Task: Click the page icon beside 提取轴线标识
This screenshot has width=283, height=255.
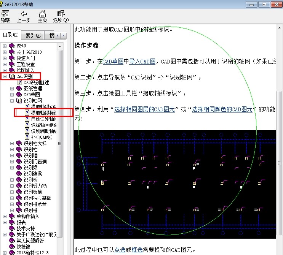Action: point(27,113)
